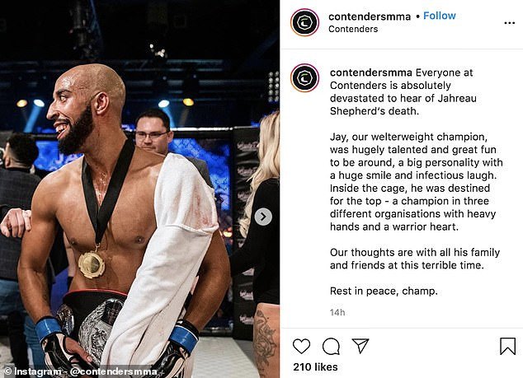Click the gold medal in the photo

coord(92,265)
